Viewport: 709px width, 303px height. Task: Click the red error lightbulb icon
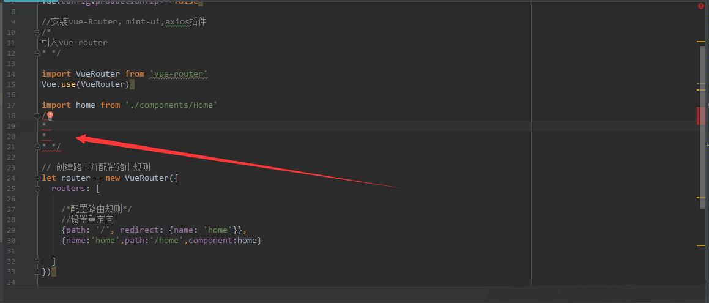click(50, 115)
